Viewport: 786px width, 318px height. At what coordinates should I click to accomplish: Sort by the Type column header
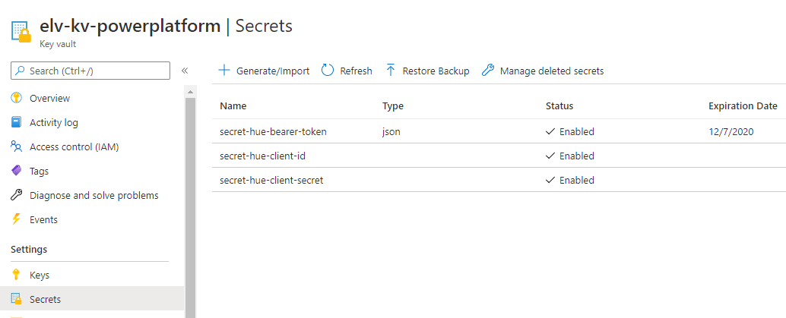[x=392, y=106]
